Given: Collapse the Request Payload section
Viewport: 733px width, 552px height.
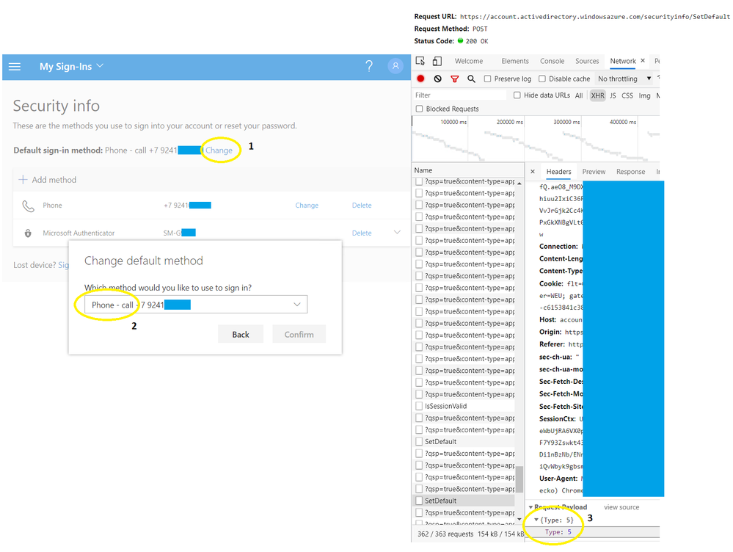Looking at the screenshot, I should [531, 507].
